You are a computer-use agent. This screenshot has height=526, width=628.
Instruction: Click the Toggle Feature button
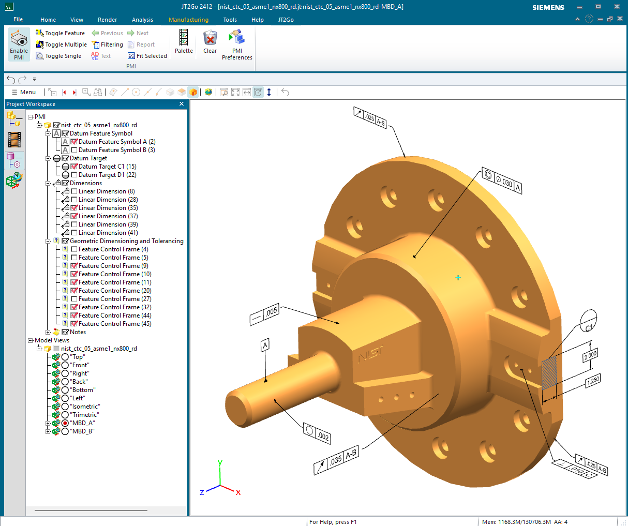point(60,33)
